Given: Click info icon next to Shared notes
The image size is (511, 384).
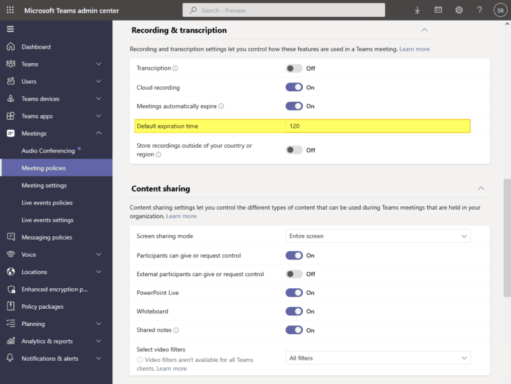Looking at the screenshot, I should 176,330.
